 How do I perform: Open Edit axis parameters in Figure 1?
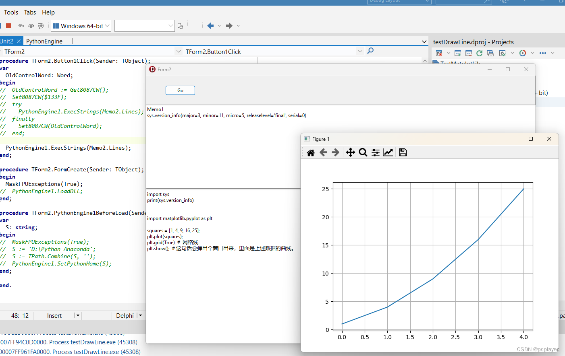pyautogui.click(x=388, y=152)
